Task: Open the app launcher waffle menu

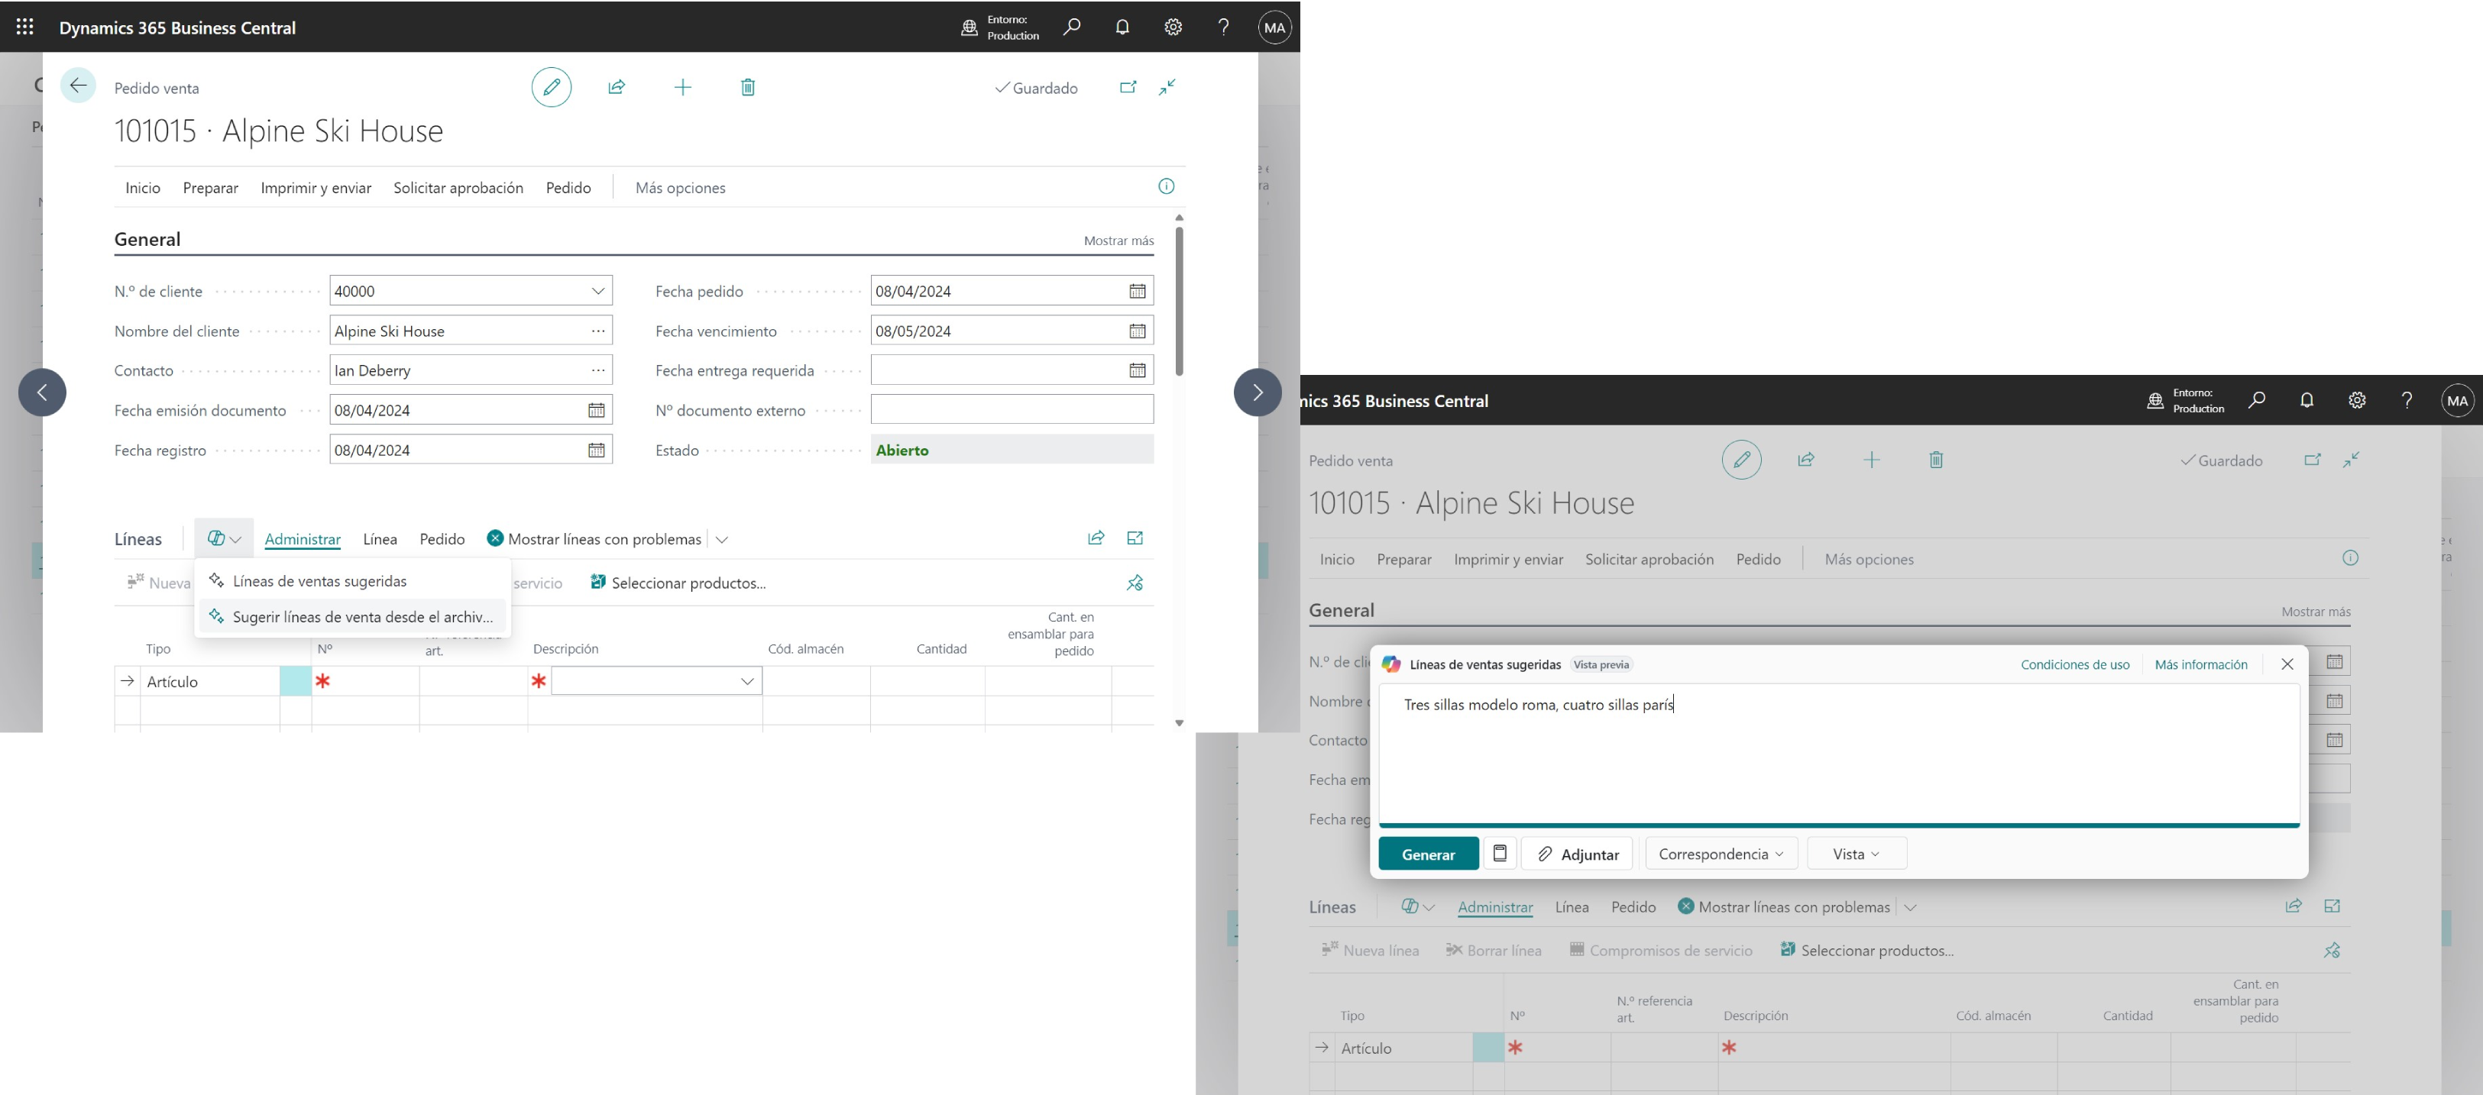Action: tap(25, 27)
